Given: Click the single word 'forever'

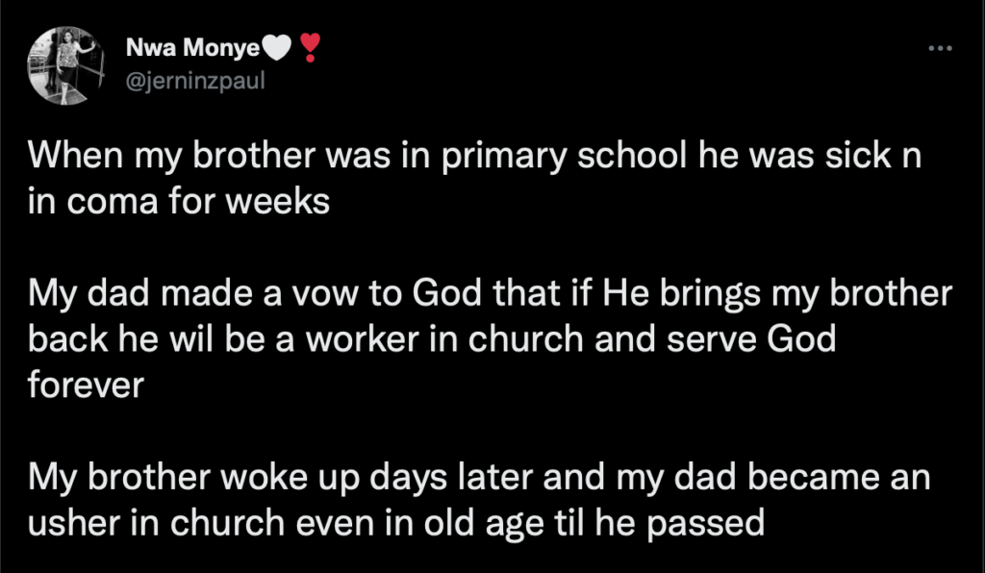Looking at the screenshot, I should pyautogui.click(x=86, y=385).
